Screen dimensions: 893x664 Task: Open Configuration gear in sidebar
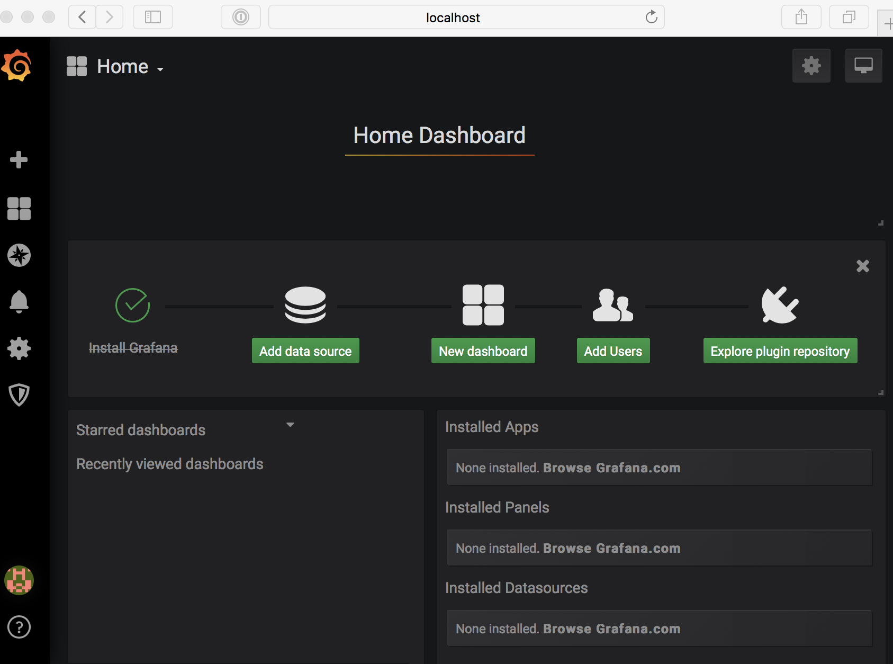tap(19, 348)
